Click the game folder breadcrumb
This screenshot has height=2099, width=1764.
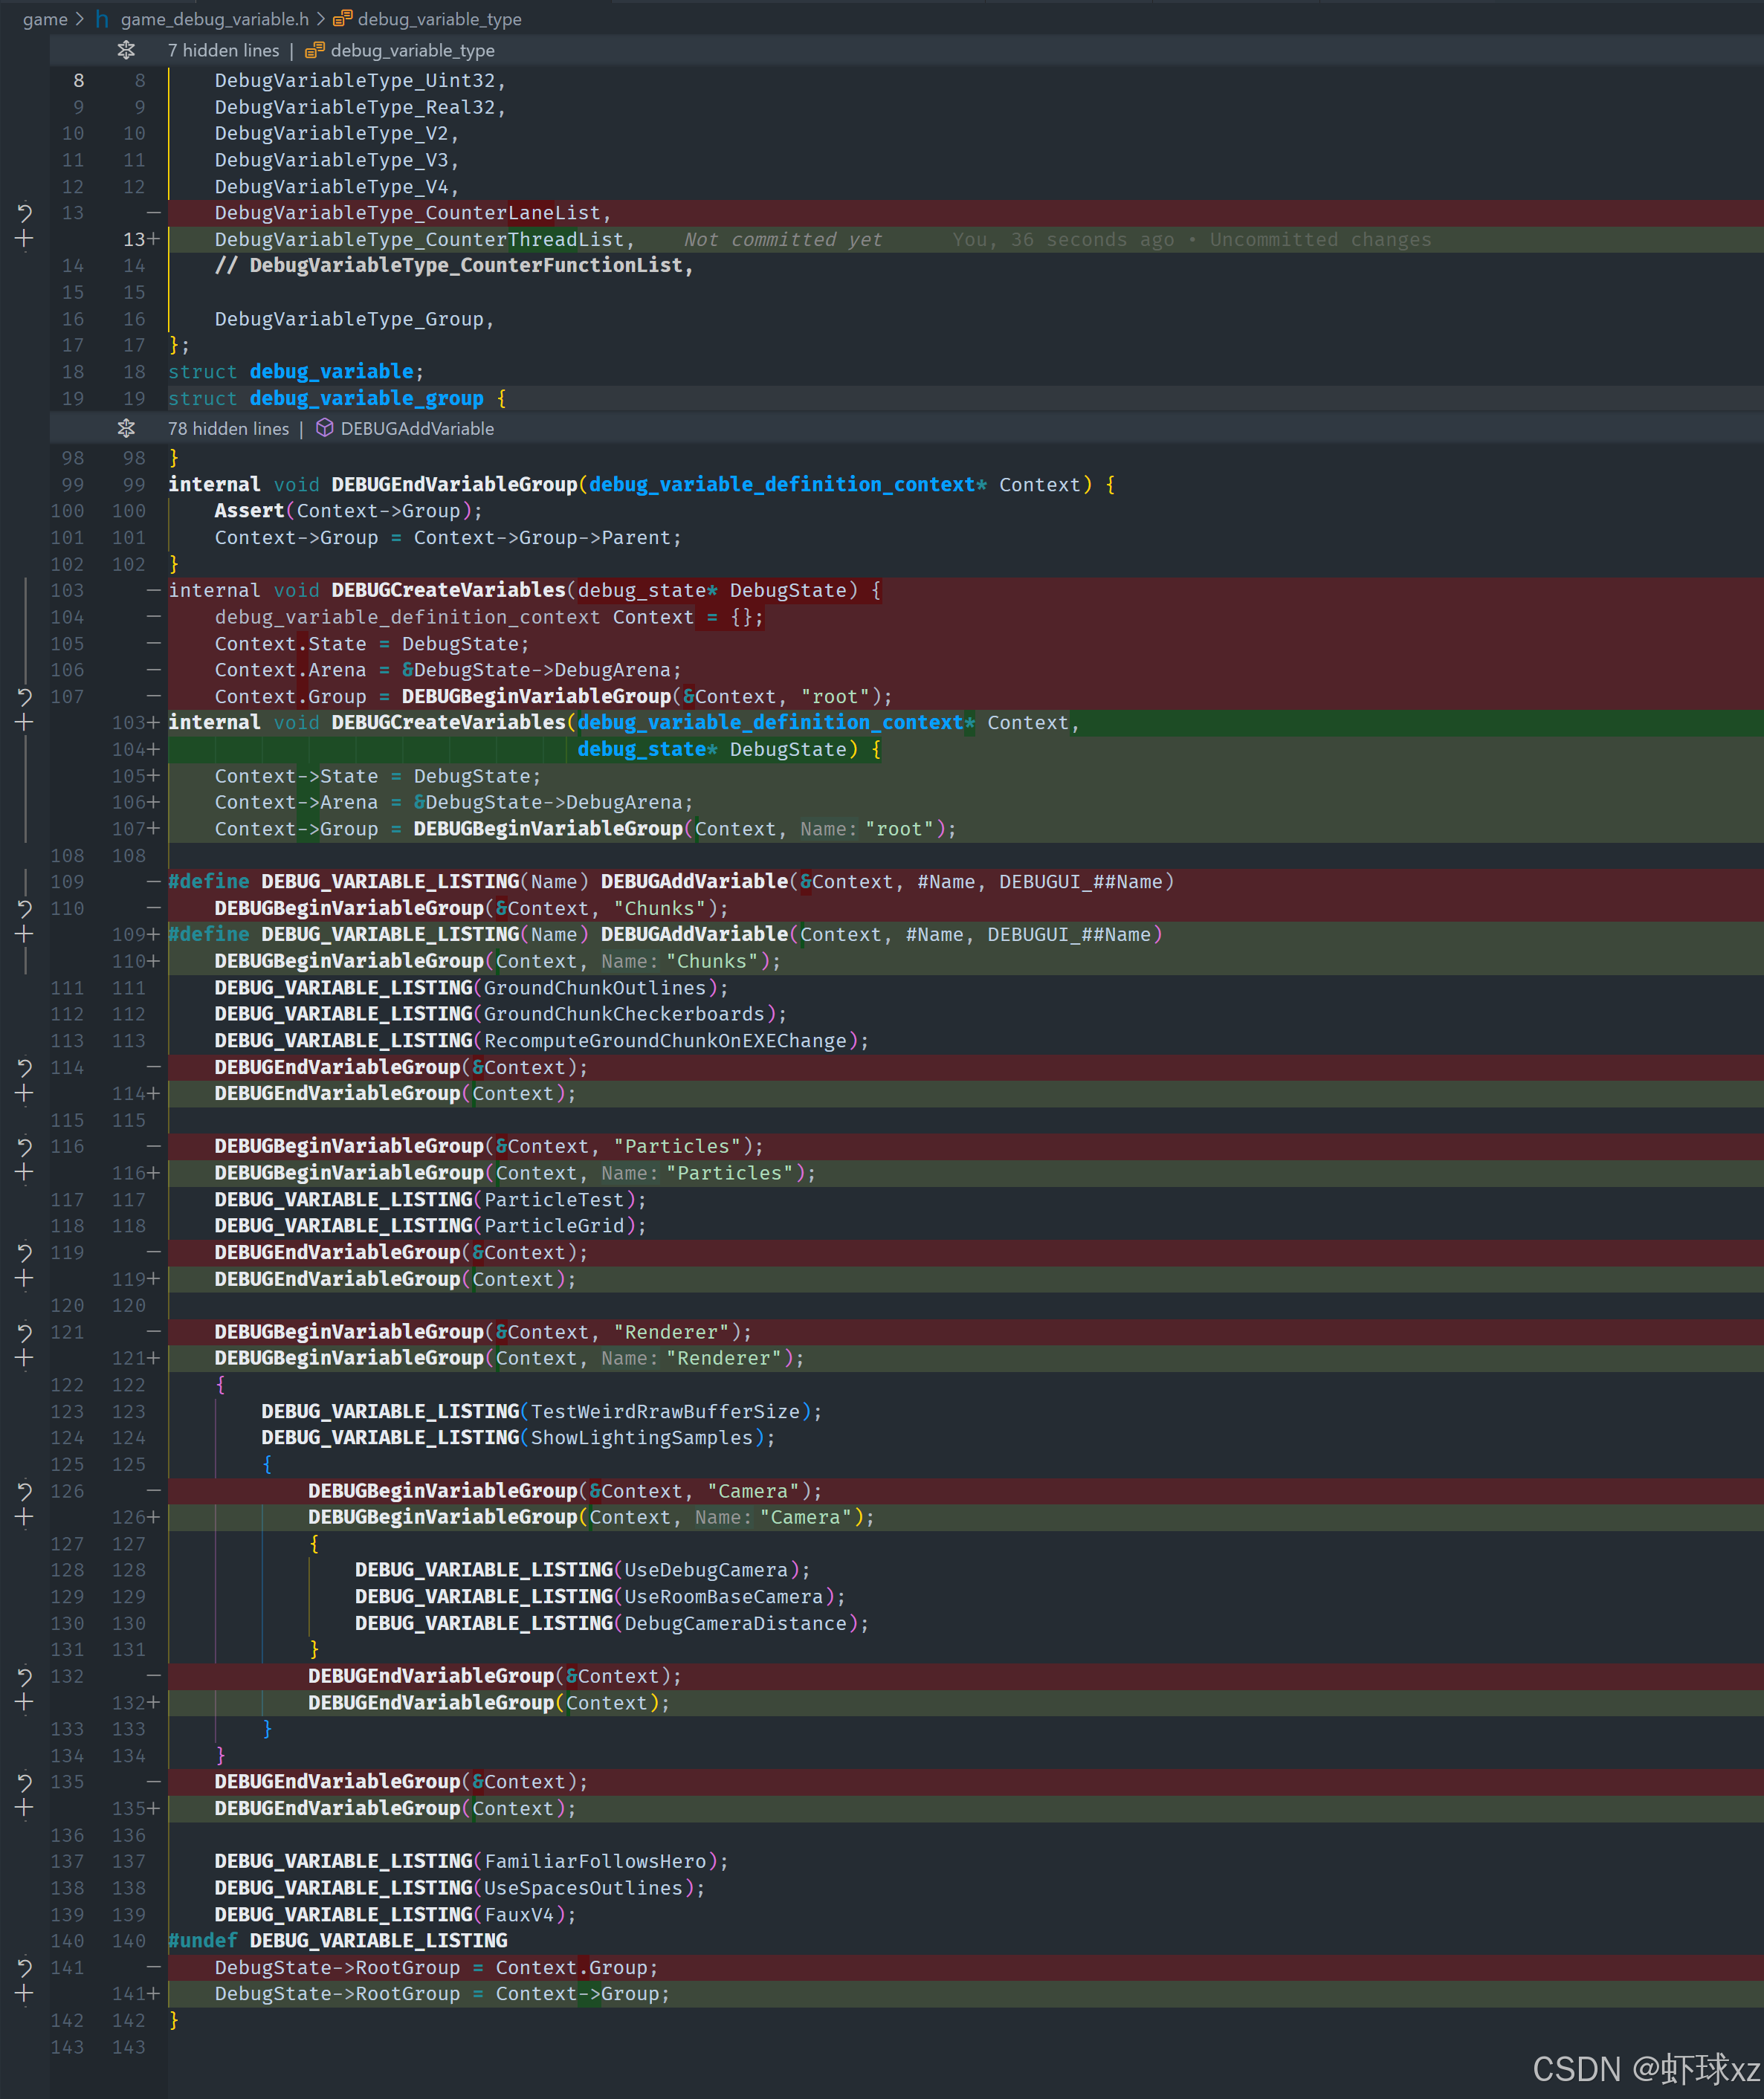coord(44,19)
